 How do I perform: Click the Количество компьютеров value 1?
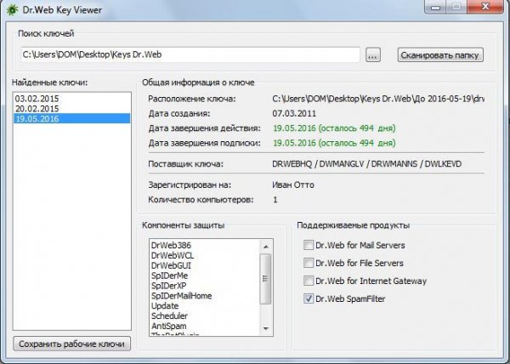pyautogui.click(x=275, y=200)
